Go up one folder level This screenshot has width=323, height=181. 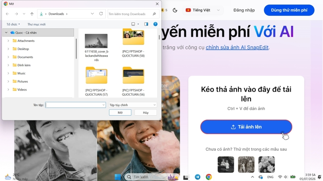coord(32,14)
